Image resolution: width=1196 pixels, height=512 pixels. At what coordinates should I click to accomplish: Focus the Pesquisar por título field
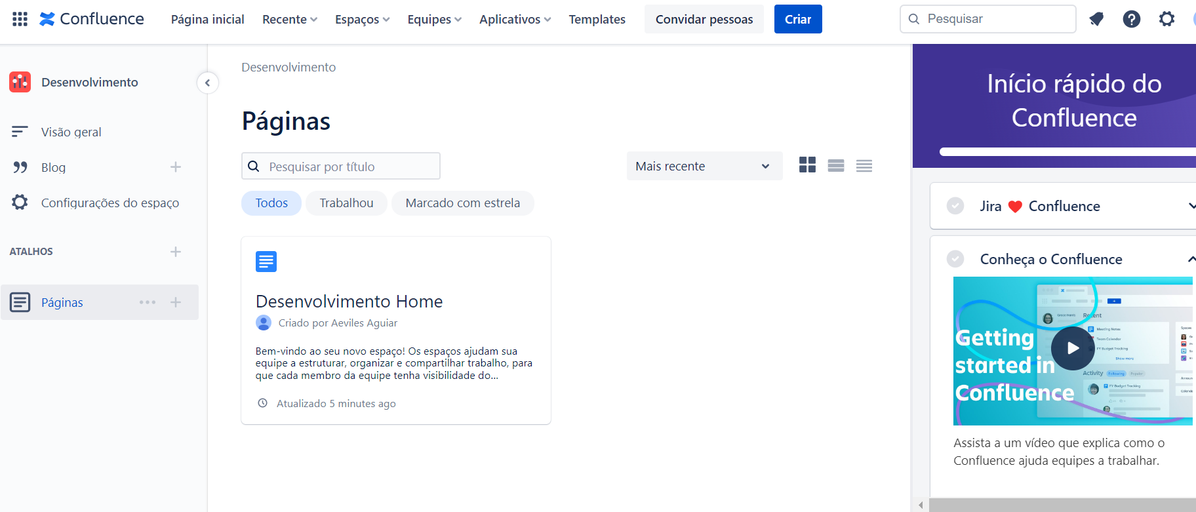341,166
